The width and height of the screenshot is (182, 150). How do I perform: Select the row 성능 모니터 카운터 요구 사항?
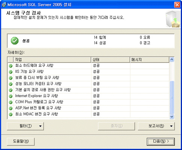pos(88,84)
